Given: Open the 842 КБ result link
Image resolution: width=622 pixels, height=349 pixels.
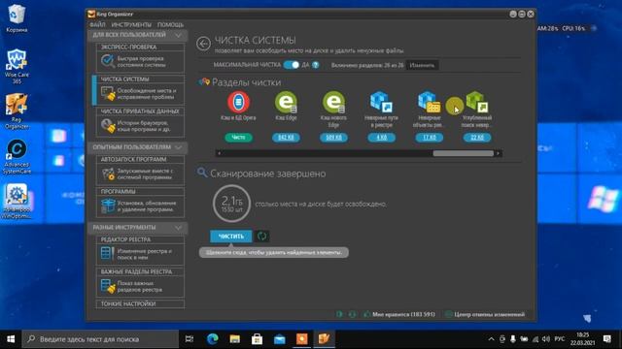Looking at the screenshot, I should [286, 138].
